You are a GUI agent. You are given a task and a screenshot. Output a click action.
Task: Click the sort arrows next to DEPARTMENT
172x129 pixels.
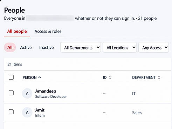point(159,77)
